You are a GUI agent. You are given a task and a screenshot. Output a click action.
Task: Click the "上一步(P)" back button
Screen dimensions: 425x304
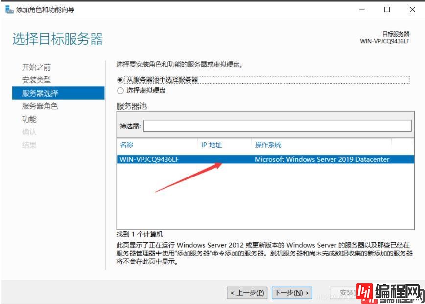pos(247,293)
